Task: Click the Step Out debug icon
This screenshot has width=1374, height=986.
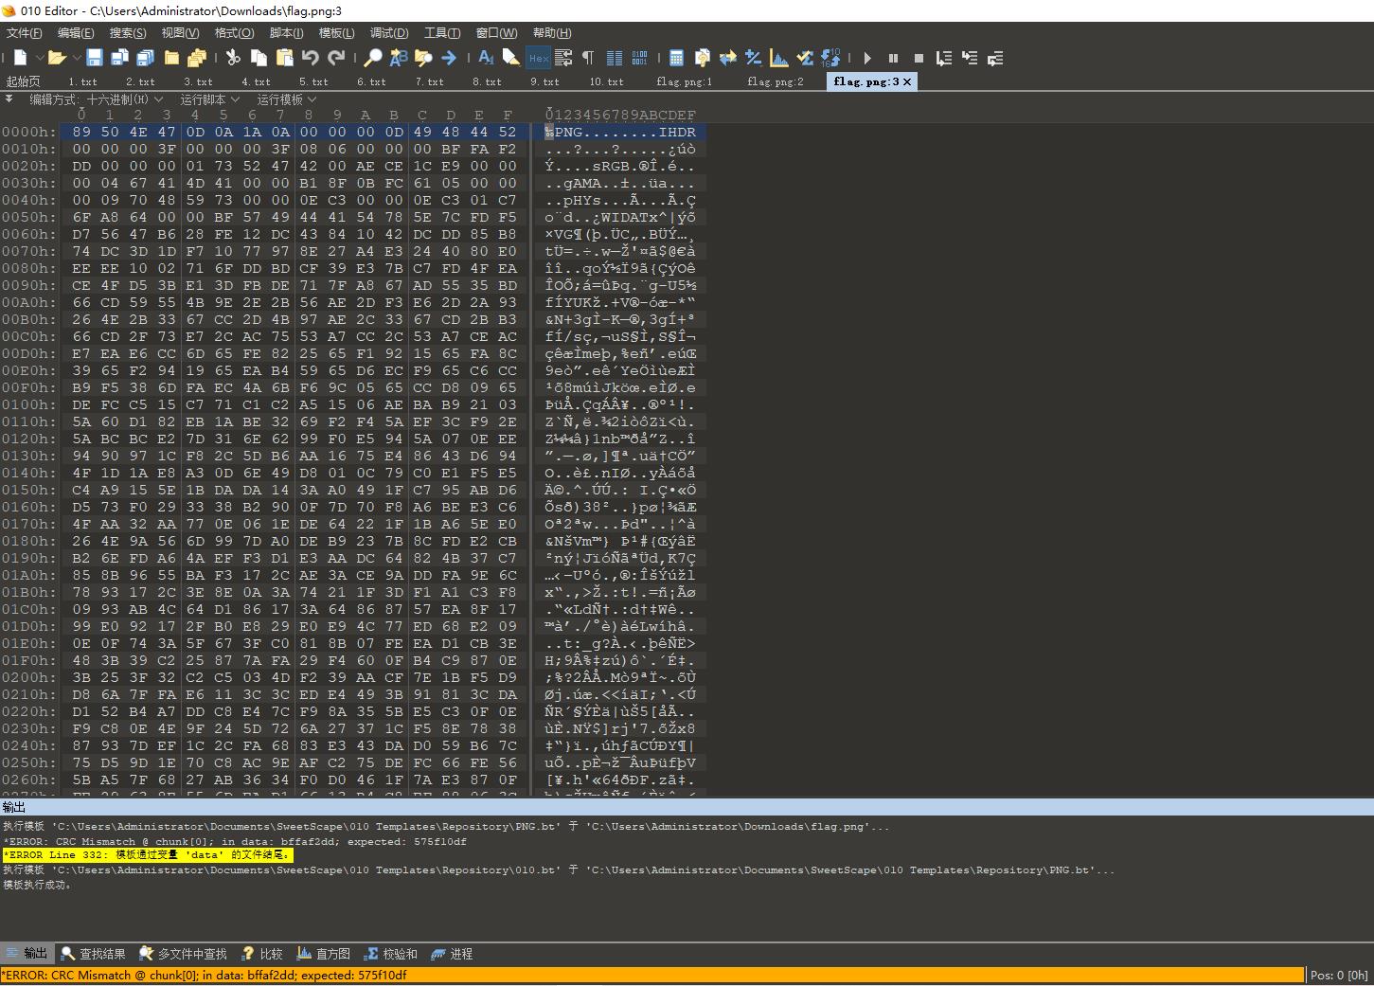Action: tap(995, 58)
